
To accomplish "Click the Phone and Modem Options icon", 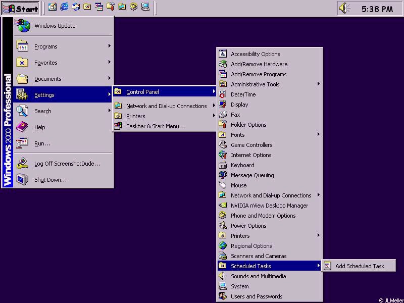I will click(223, 216).
